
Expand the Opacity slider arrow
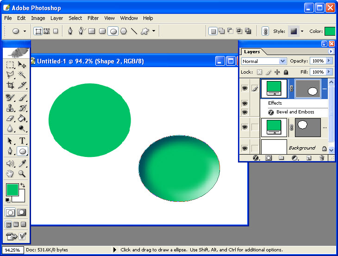point(329,61)
